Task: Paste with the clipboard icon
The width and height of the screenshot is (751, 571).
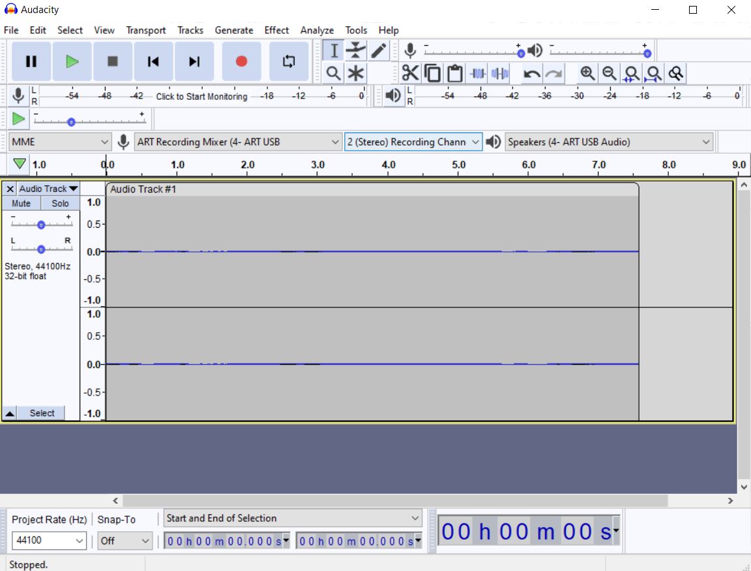Action: point(454,73)
